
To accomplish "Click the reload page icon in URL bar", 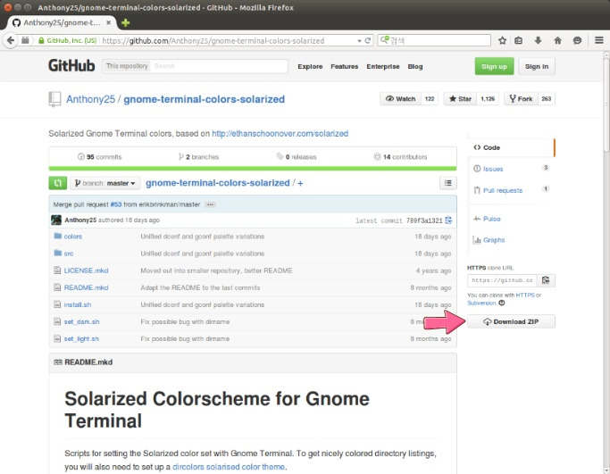I will 367,40.
